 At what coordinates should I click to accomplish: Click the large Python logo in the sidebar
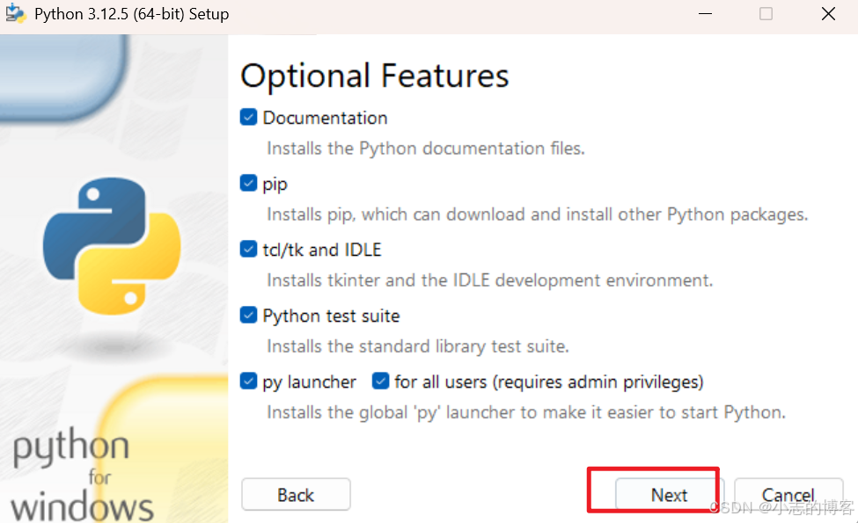pos(114,246)
